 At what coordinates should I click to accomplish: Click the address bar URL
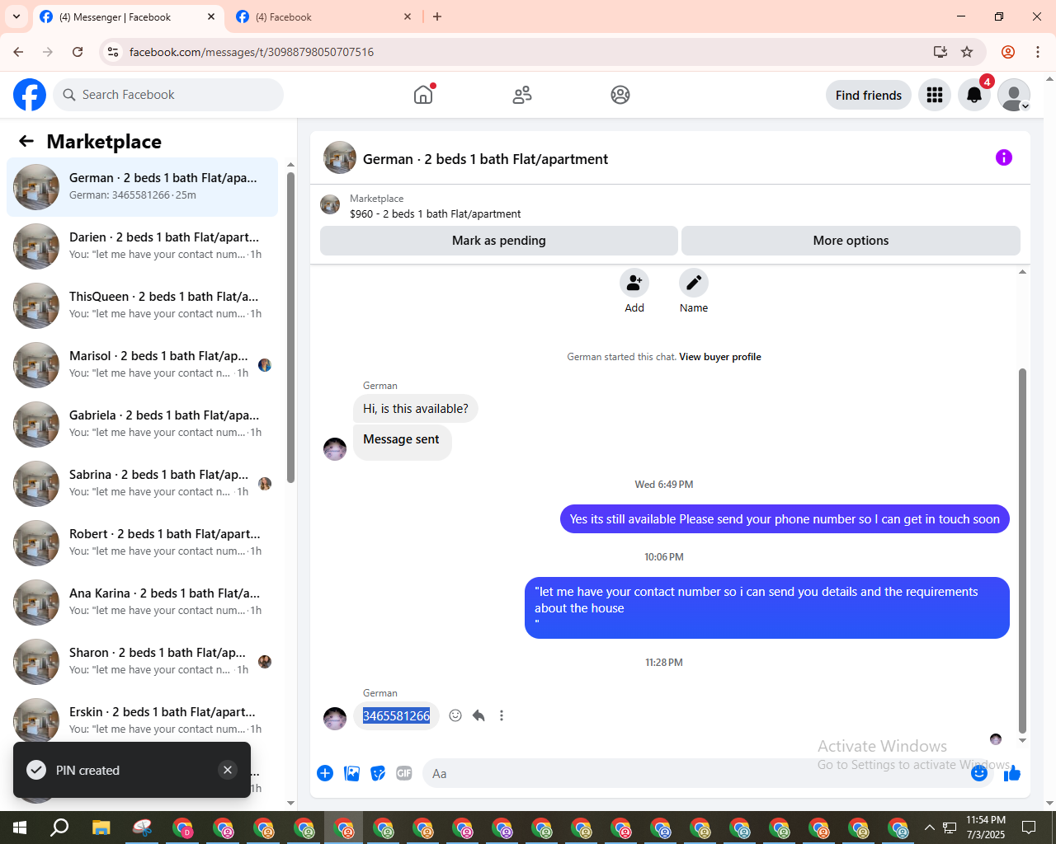252,52
